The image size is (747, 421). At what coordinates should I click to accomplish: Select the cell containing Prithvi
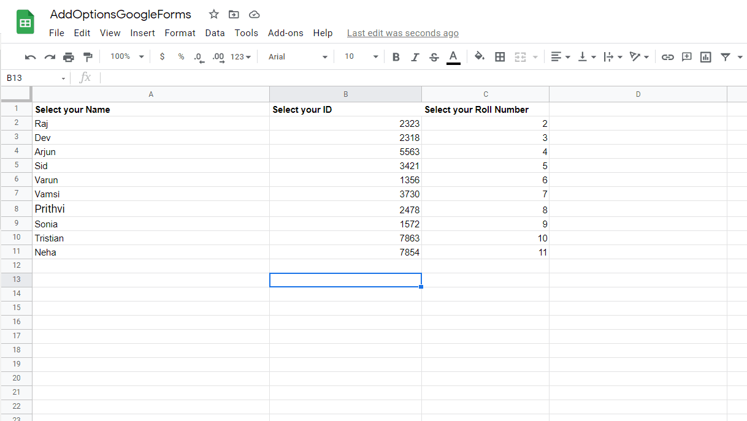[x=151, y=209]
